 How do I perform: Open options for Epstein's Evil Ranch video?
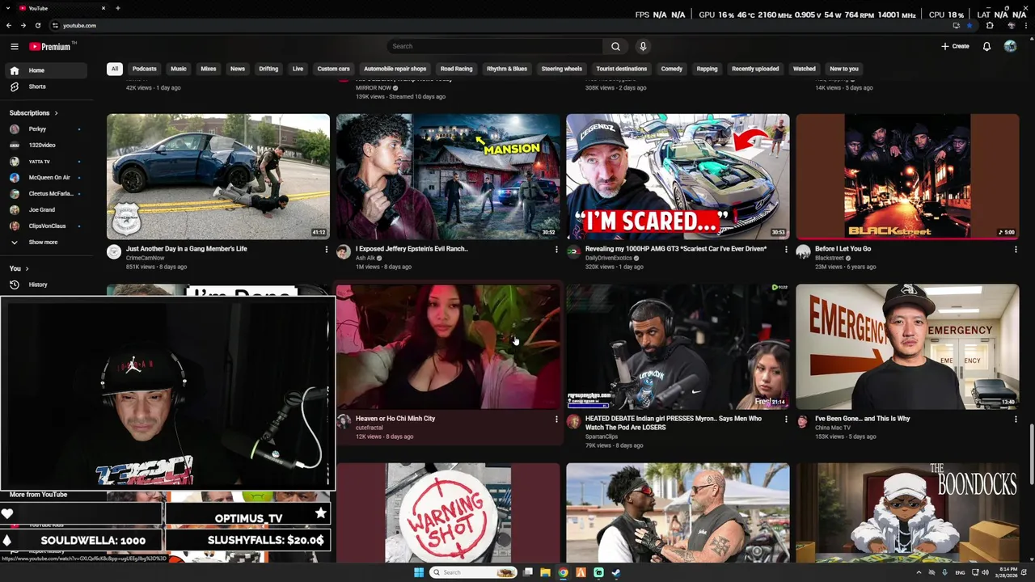click(556, 250)
